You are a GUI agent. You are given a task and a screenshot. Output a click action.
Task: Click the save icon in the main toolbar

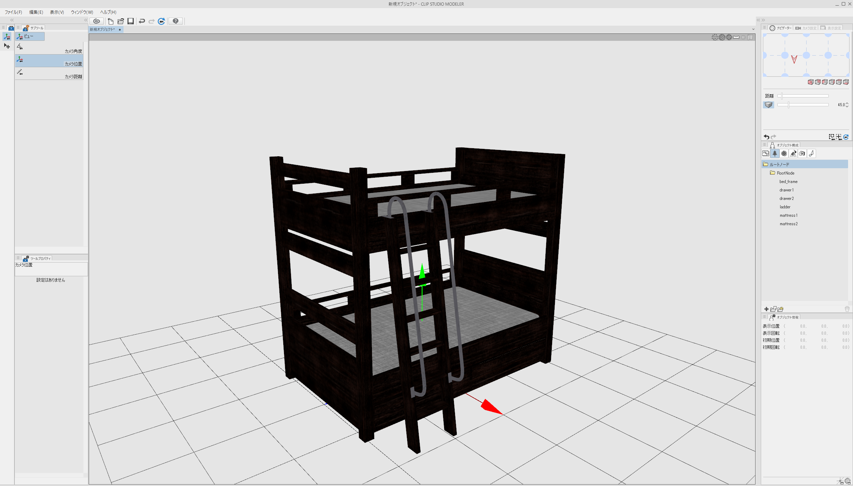click(131, 21)
